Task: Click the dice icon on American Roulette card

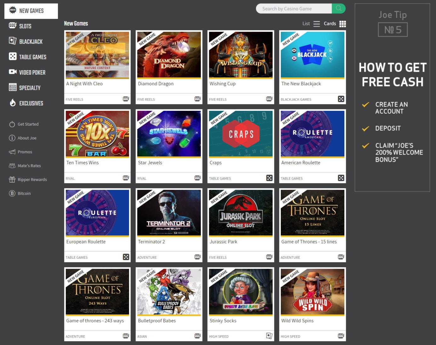Action: tap(341, 178)
